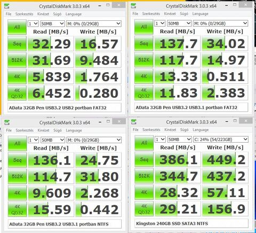Run Seq test in USB3.1 NTFS window
256x233 pixels.
pos(17,160)
